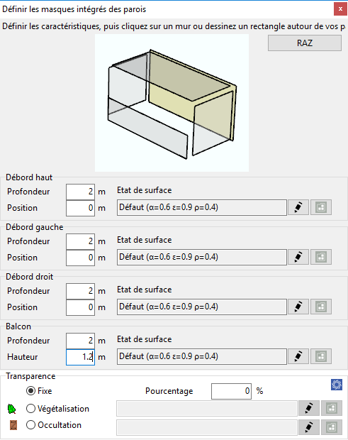This screenshot has height=440, width=348.
Task: Click pencil edit icon for Débord haut surface
Action: (298, 207)
